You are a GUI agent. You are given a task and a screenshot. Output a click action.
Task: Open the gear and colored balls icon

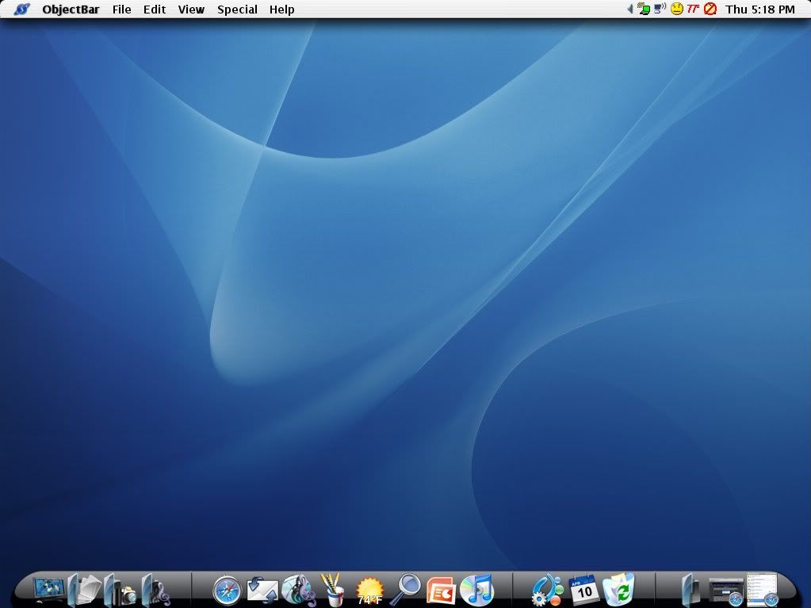547,590
